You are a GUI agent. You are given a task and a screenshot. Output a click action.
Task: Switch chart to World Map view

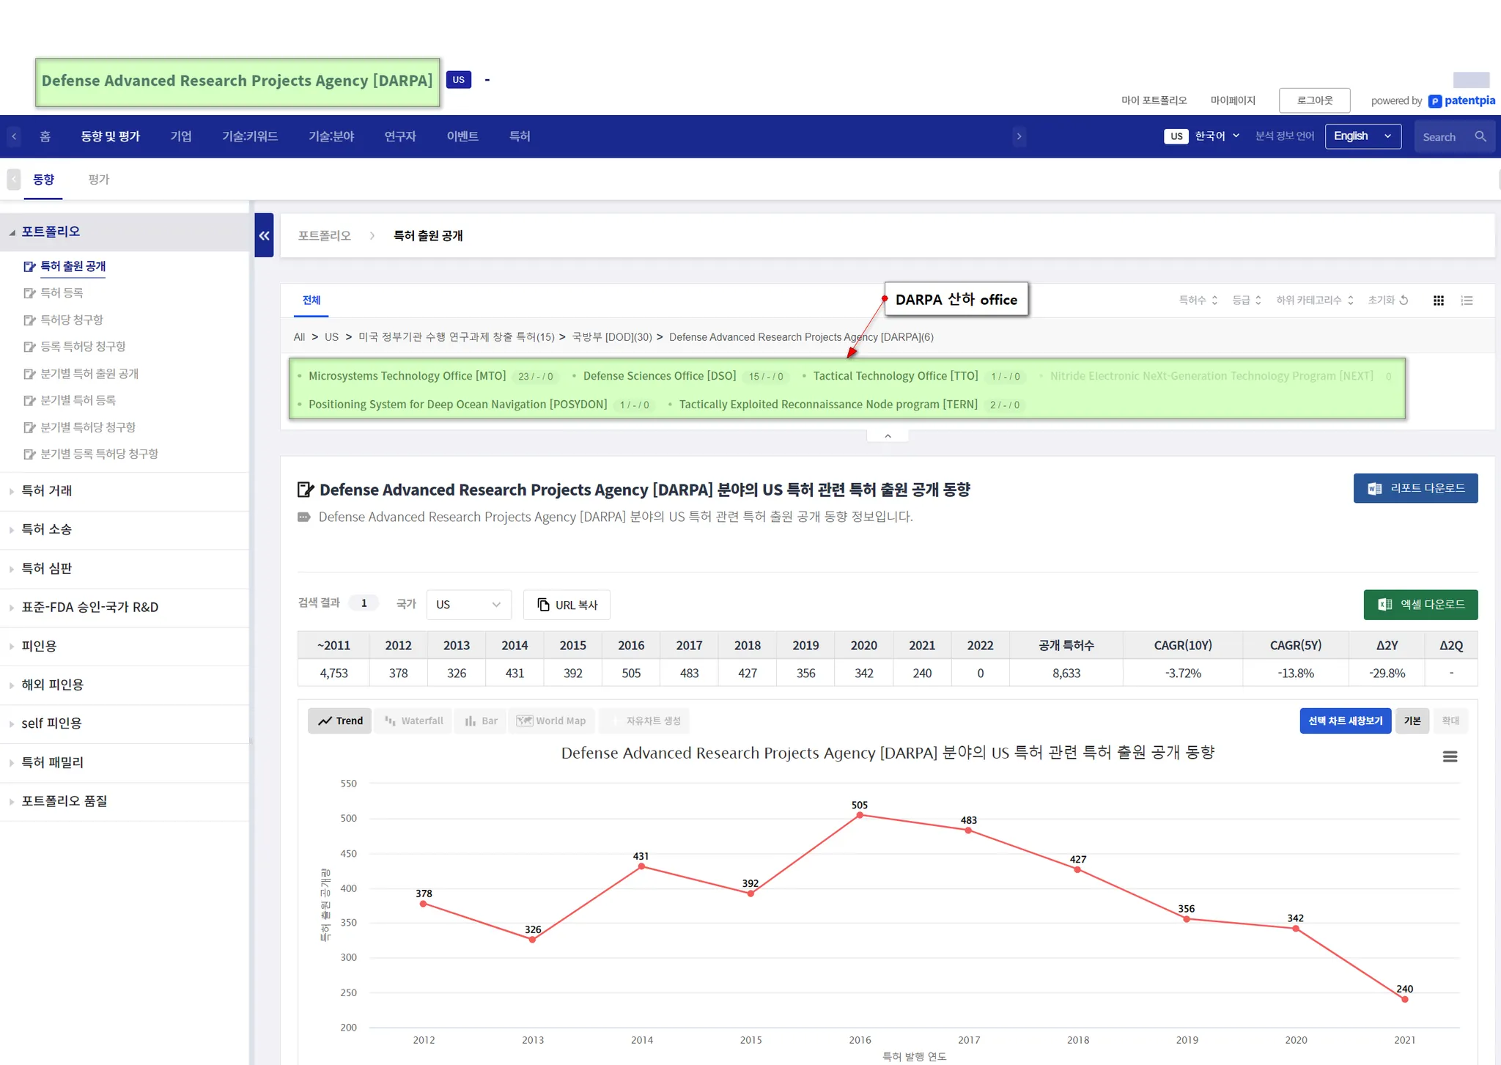tap(551, 721)
